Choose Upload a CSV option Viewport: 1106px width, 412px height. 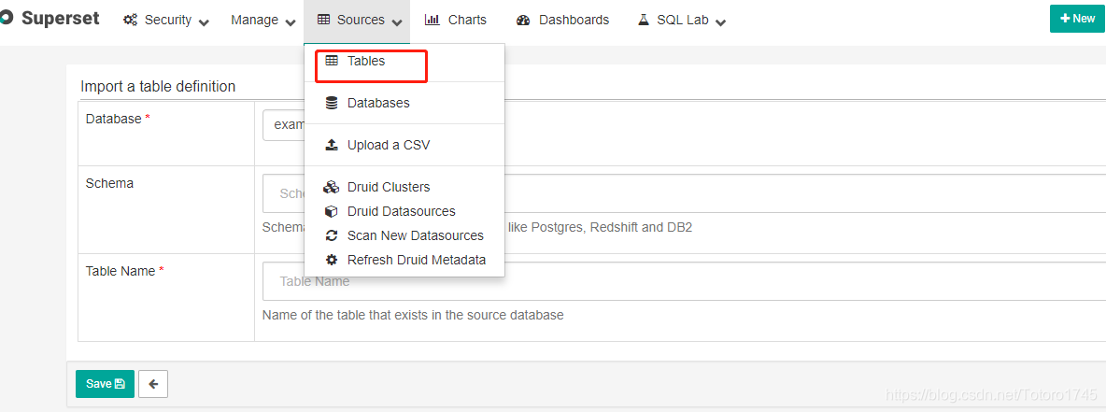[404, 146]
